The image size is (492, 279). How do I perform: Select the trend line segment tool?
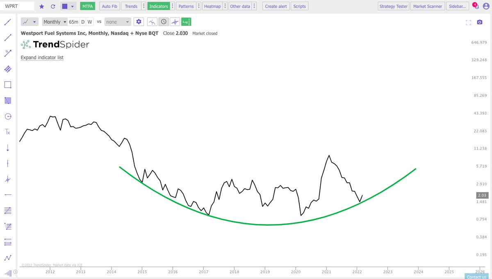pos(7,38)
